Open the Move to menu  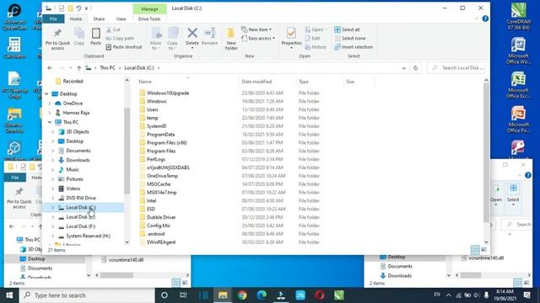coord(155,39)
